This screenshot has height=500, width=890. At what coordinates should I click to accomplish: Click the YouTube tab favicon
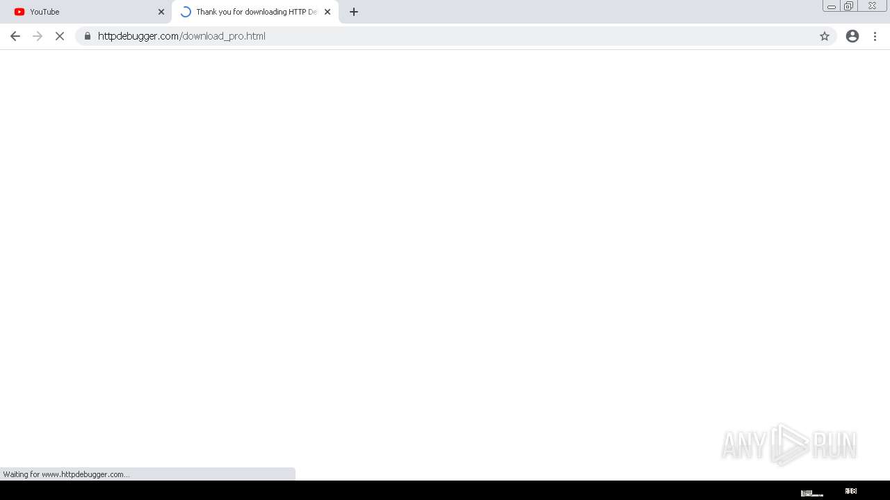pos(19,12)
